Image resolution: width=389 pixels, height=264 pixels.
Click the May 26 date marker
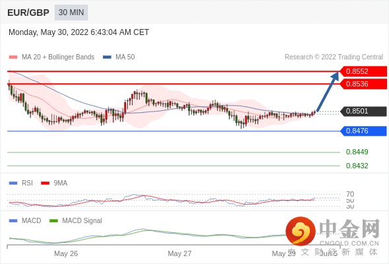pyautogui.click(x=66, y=253)
